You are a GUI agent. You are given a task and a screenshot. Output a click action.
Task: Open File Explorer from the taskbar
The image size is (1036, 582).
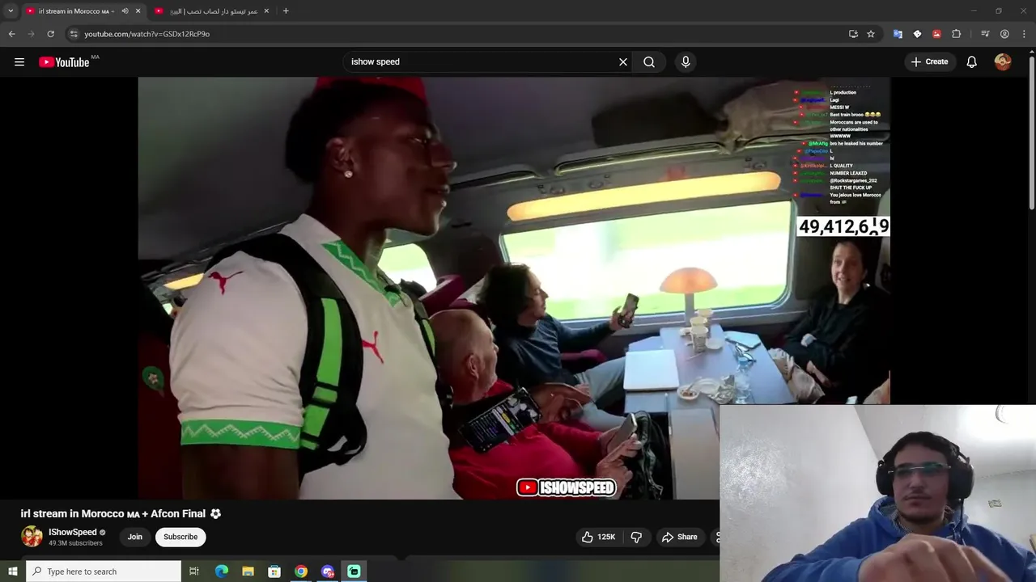coord(248,571)
